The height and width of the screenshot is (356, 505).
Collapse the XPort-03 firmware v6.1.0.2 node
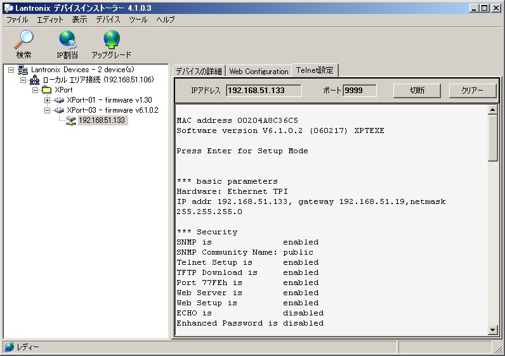coord(47,110)
